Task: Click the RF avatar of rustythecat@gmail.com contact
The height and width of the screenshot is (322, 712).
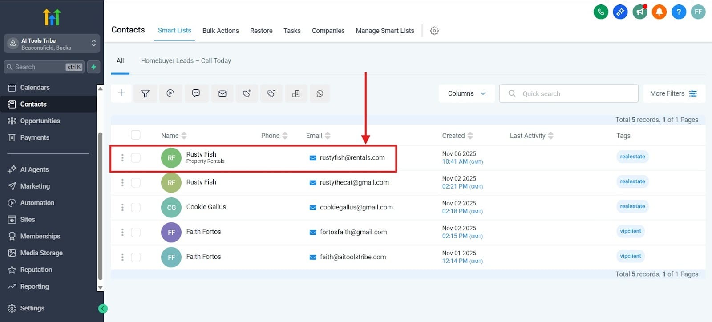Action: 171,183
